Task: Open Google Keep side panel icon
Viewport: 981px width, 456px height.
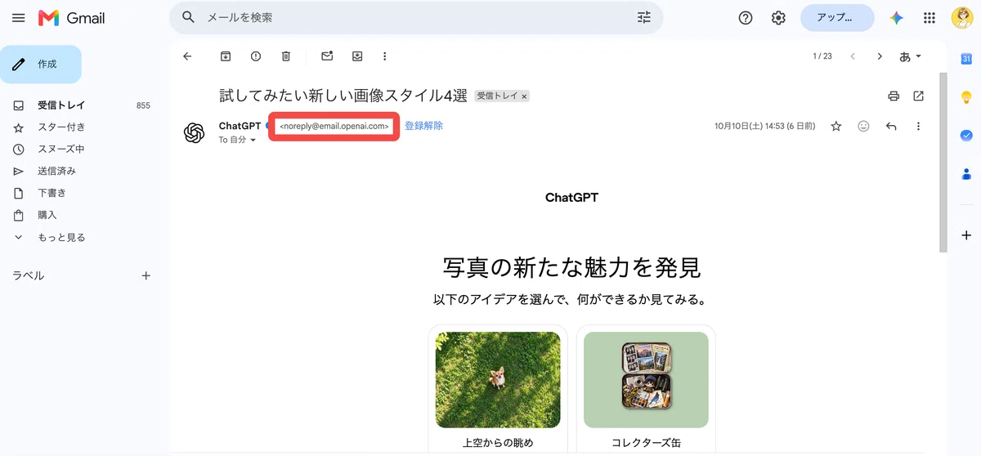Action: tap(965, 97)
